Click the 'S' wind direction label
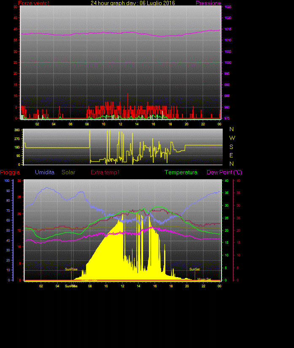 (x=231, y=147)
